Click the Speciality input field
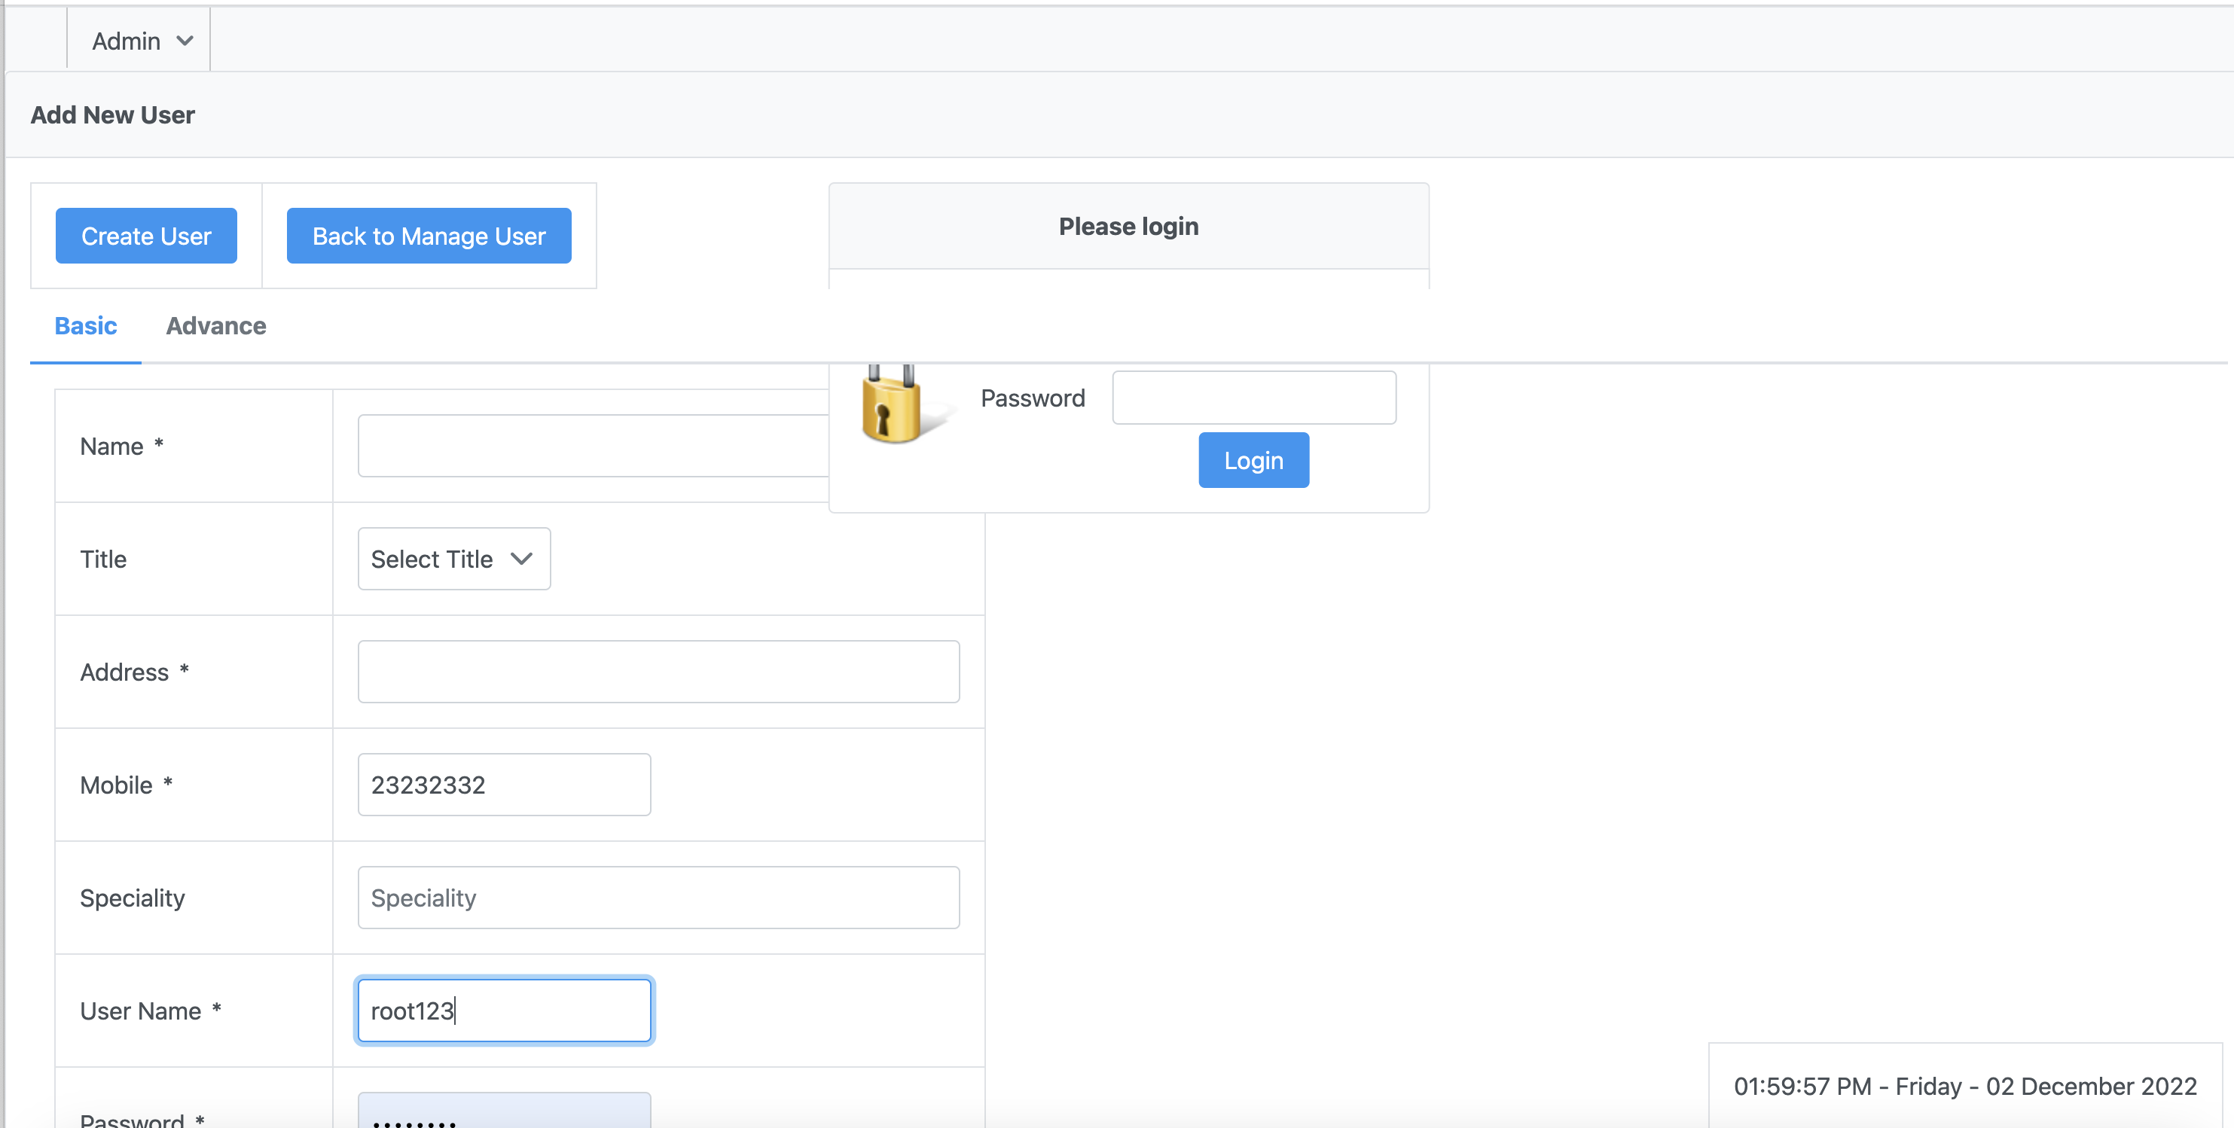The image size is (2234, 1128). click(x=658, y=898)
